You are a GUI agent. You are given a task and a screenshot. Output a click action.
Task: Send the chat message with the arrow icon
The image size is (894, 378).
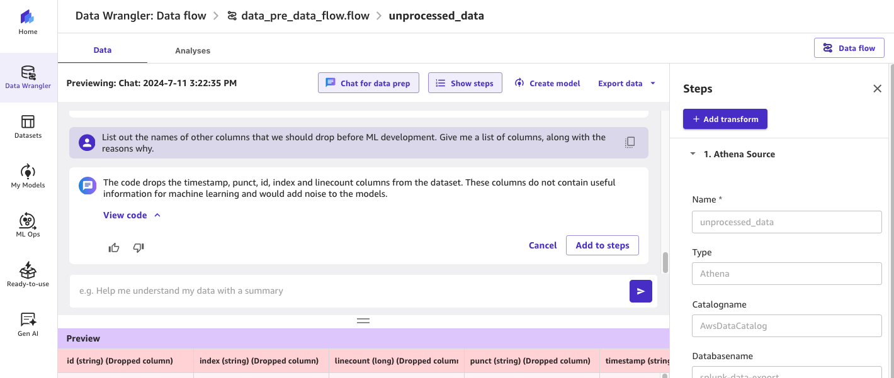(x=640, y=291)
